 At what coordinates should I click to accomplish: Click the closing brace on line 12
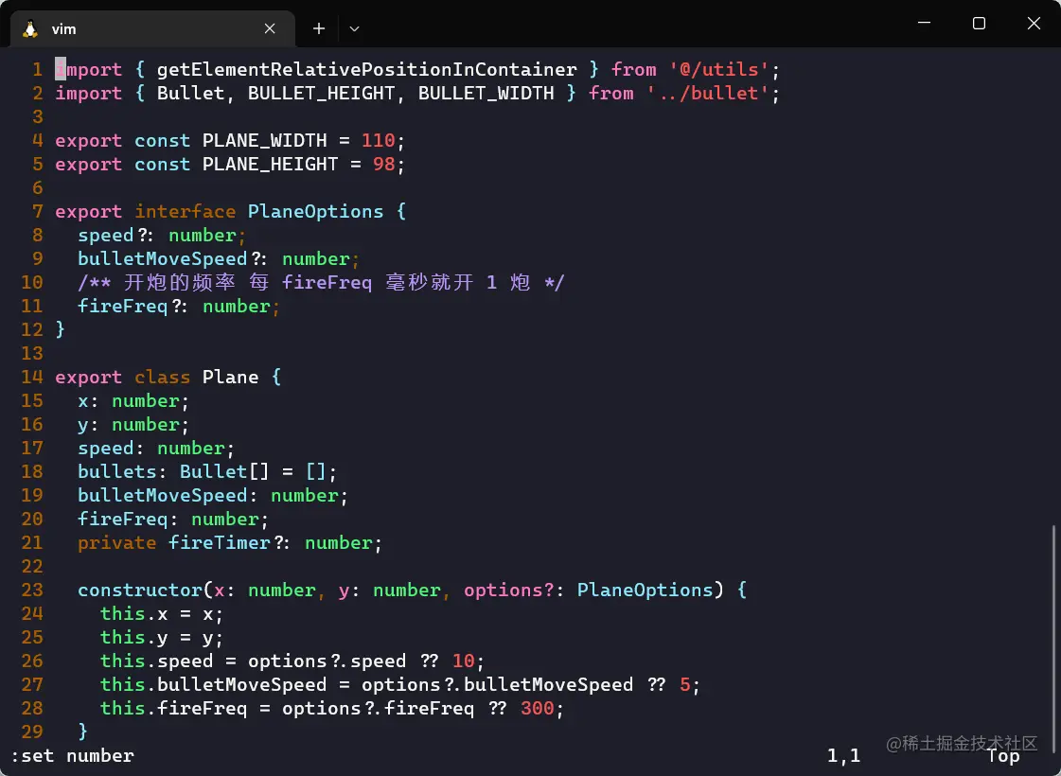point(61,329)
